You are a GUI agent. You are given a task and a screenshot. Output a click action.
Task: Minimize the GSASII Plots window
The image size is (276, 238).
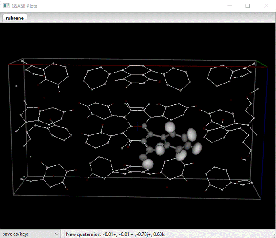[x=229, y=6]
